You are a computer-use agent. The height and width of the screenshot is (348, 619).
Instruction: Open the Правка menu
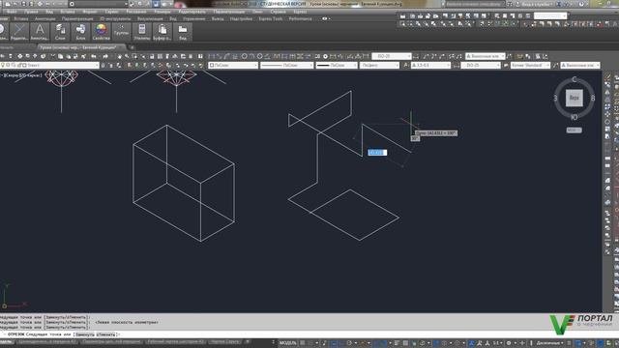(31, 12)
